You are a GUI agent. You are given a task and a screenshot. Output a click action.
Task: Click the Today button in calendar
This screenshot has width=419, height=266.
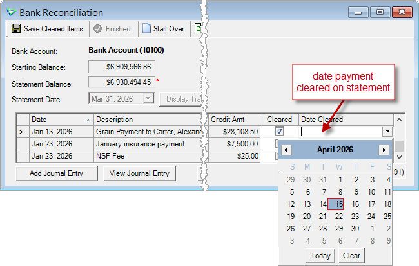coord(320,256)
